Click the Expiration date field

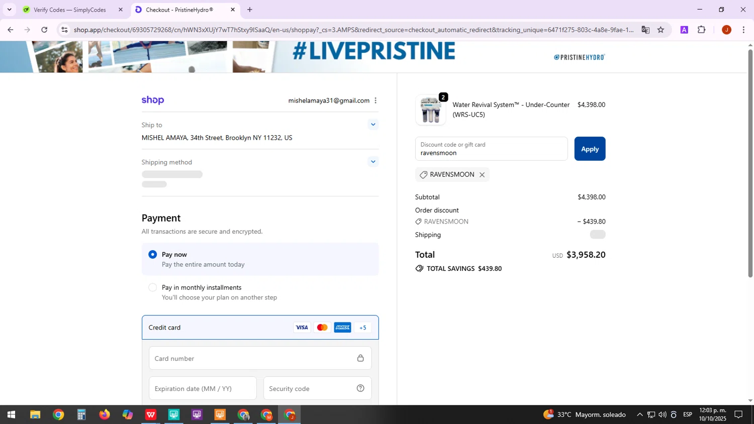click(203, 388)
